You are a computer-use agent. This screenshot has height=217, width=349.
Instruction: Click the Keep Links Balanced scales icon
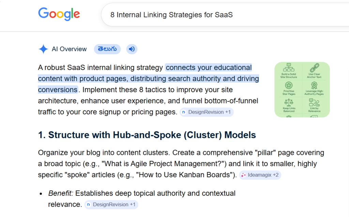(289, 102)
